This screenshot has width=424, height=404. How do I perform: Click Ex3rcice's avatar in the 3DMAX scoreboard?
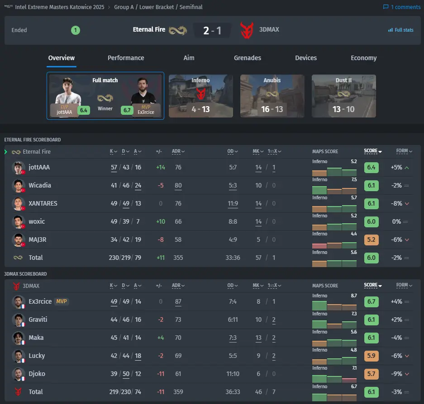(x=19, y=302)
